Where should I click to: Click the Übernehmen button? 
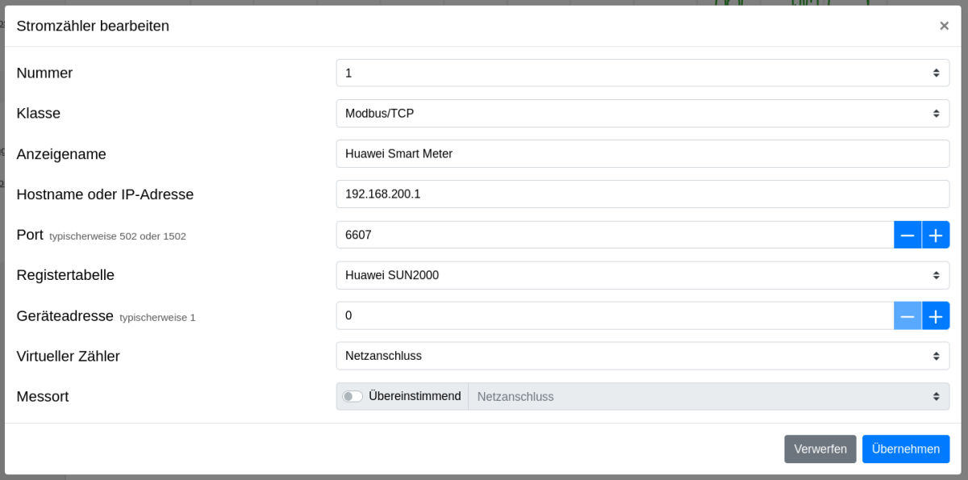coord(905,449)
